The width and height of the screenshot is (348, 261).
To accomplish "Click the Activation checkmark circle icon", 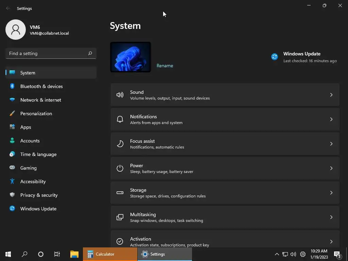I will (120, 241).
